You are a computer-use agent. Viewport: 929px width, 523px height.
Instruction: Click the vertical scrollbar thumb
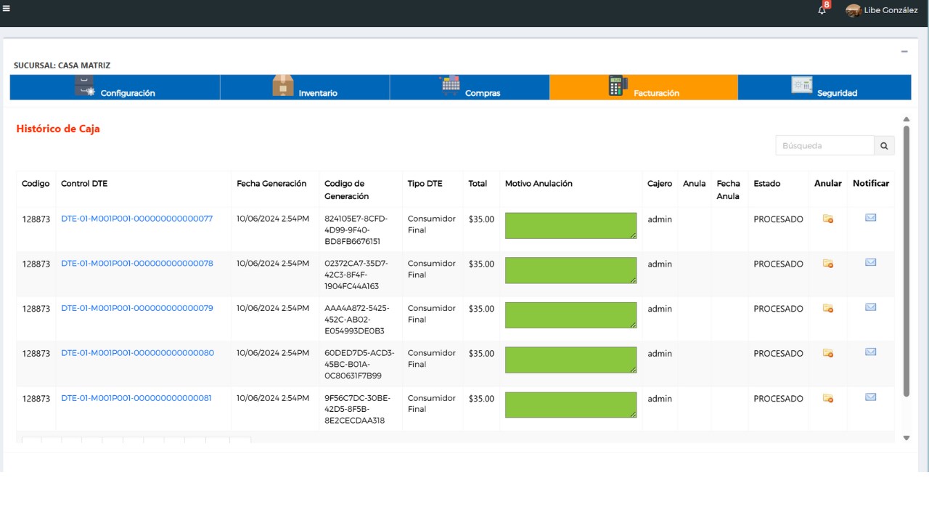coord(906,261)
